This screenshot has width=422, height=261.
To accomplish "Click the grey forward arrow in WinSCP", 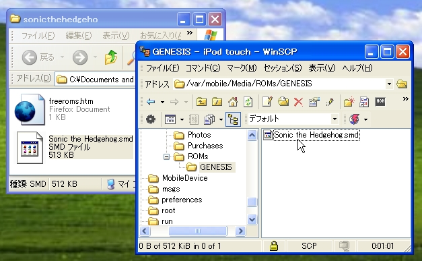I will coord(174,102).
